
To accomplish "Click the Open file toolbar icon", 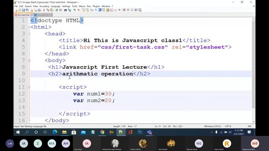I will pos(19,10).
